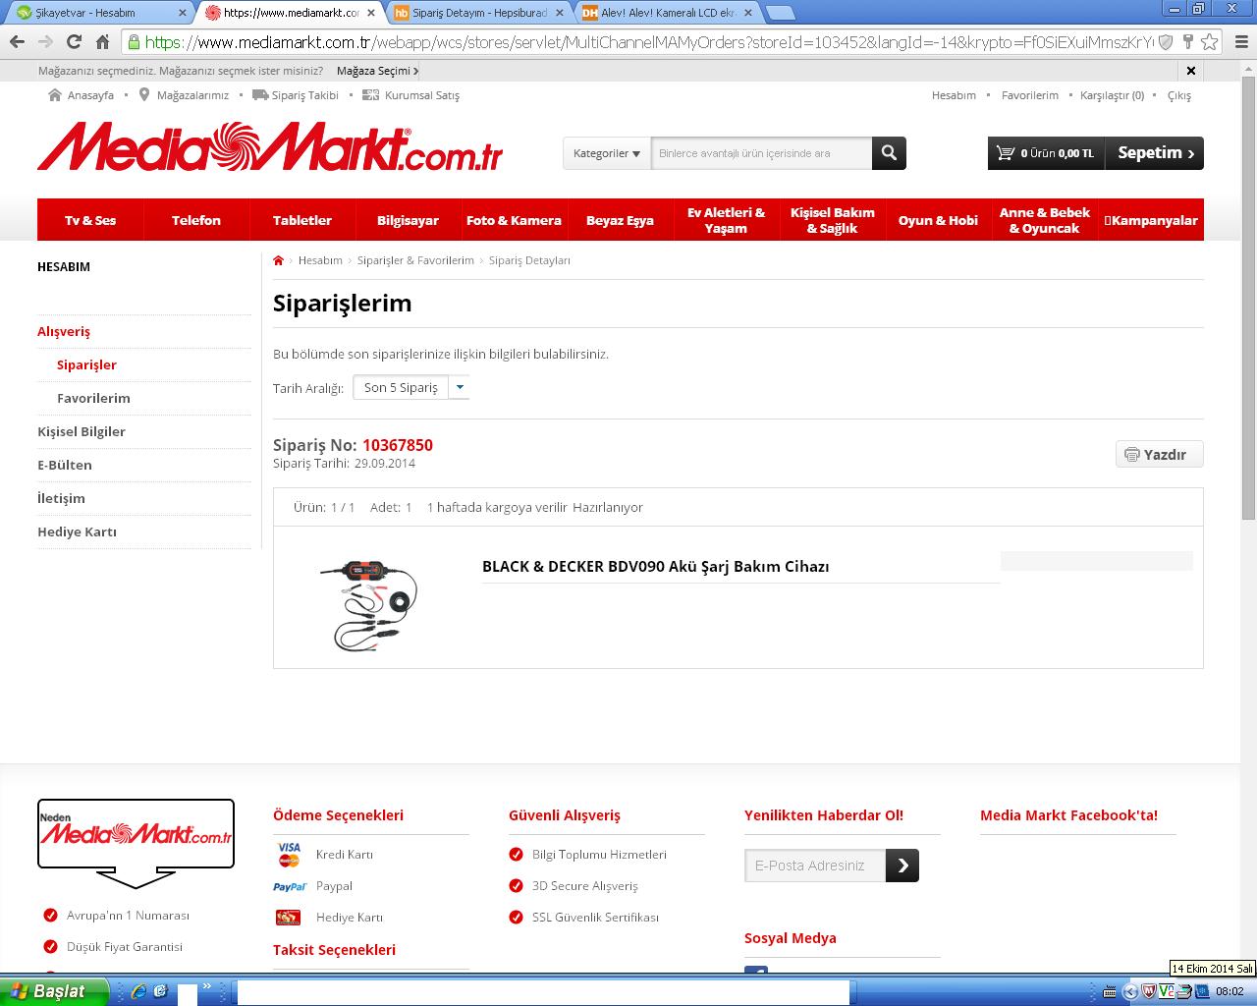Open the Son 5 Sipariş date range dropdown
This screenshot has height=1006, width=1257.
[x=411, y=387]
